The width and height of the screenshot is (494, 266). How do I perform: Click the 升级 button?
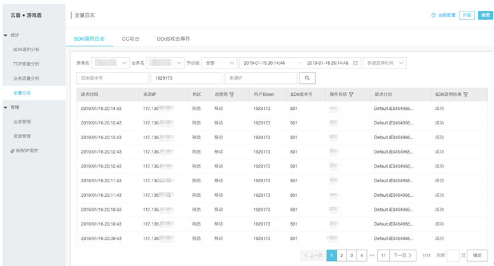(467, 15)
